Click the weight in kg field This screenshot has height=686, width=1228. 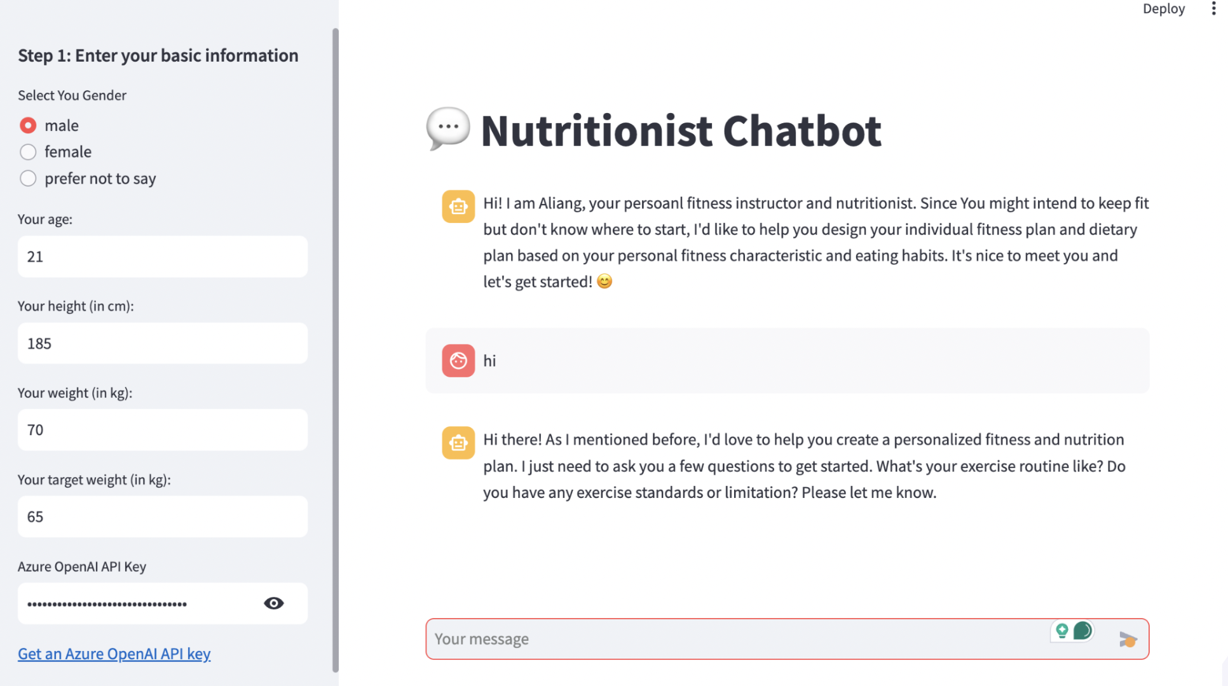pos(163,430)
